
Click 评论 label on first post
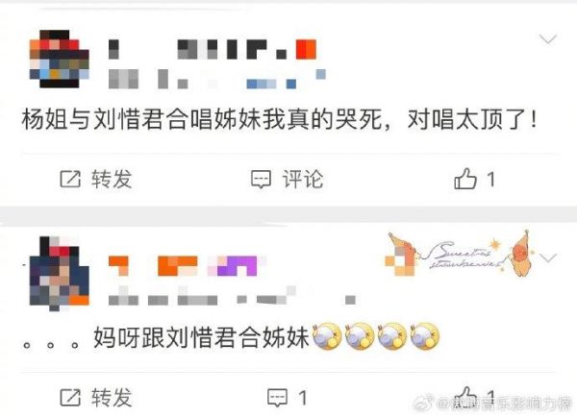303,179
